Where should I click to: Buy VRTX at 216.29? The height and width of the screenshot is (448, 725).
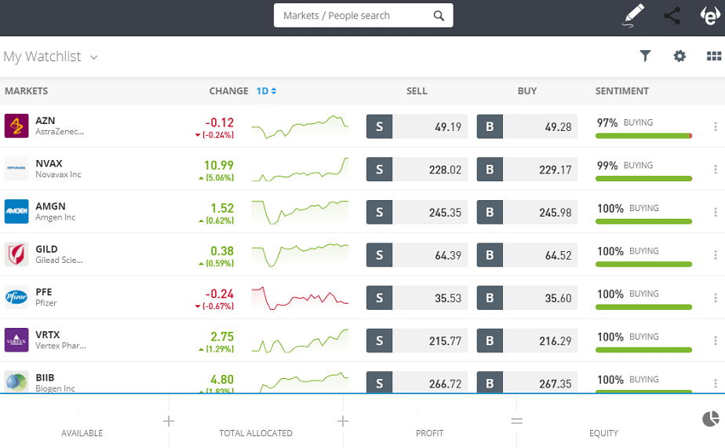[x=526, y=341]
